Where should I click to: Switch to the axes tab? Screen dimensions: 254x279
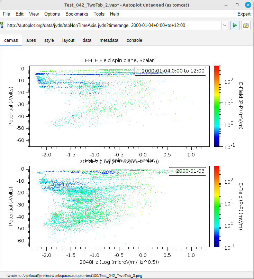[x=31, y=40]
